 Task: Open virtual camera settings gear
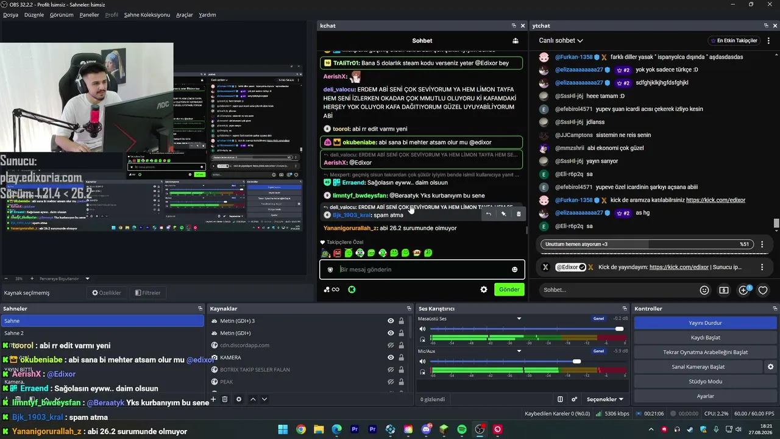[770, 366]
